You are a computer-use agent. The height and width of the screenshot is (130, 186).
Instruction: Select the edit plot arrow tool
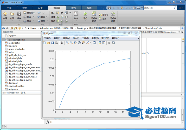click(x=62, y=43)
